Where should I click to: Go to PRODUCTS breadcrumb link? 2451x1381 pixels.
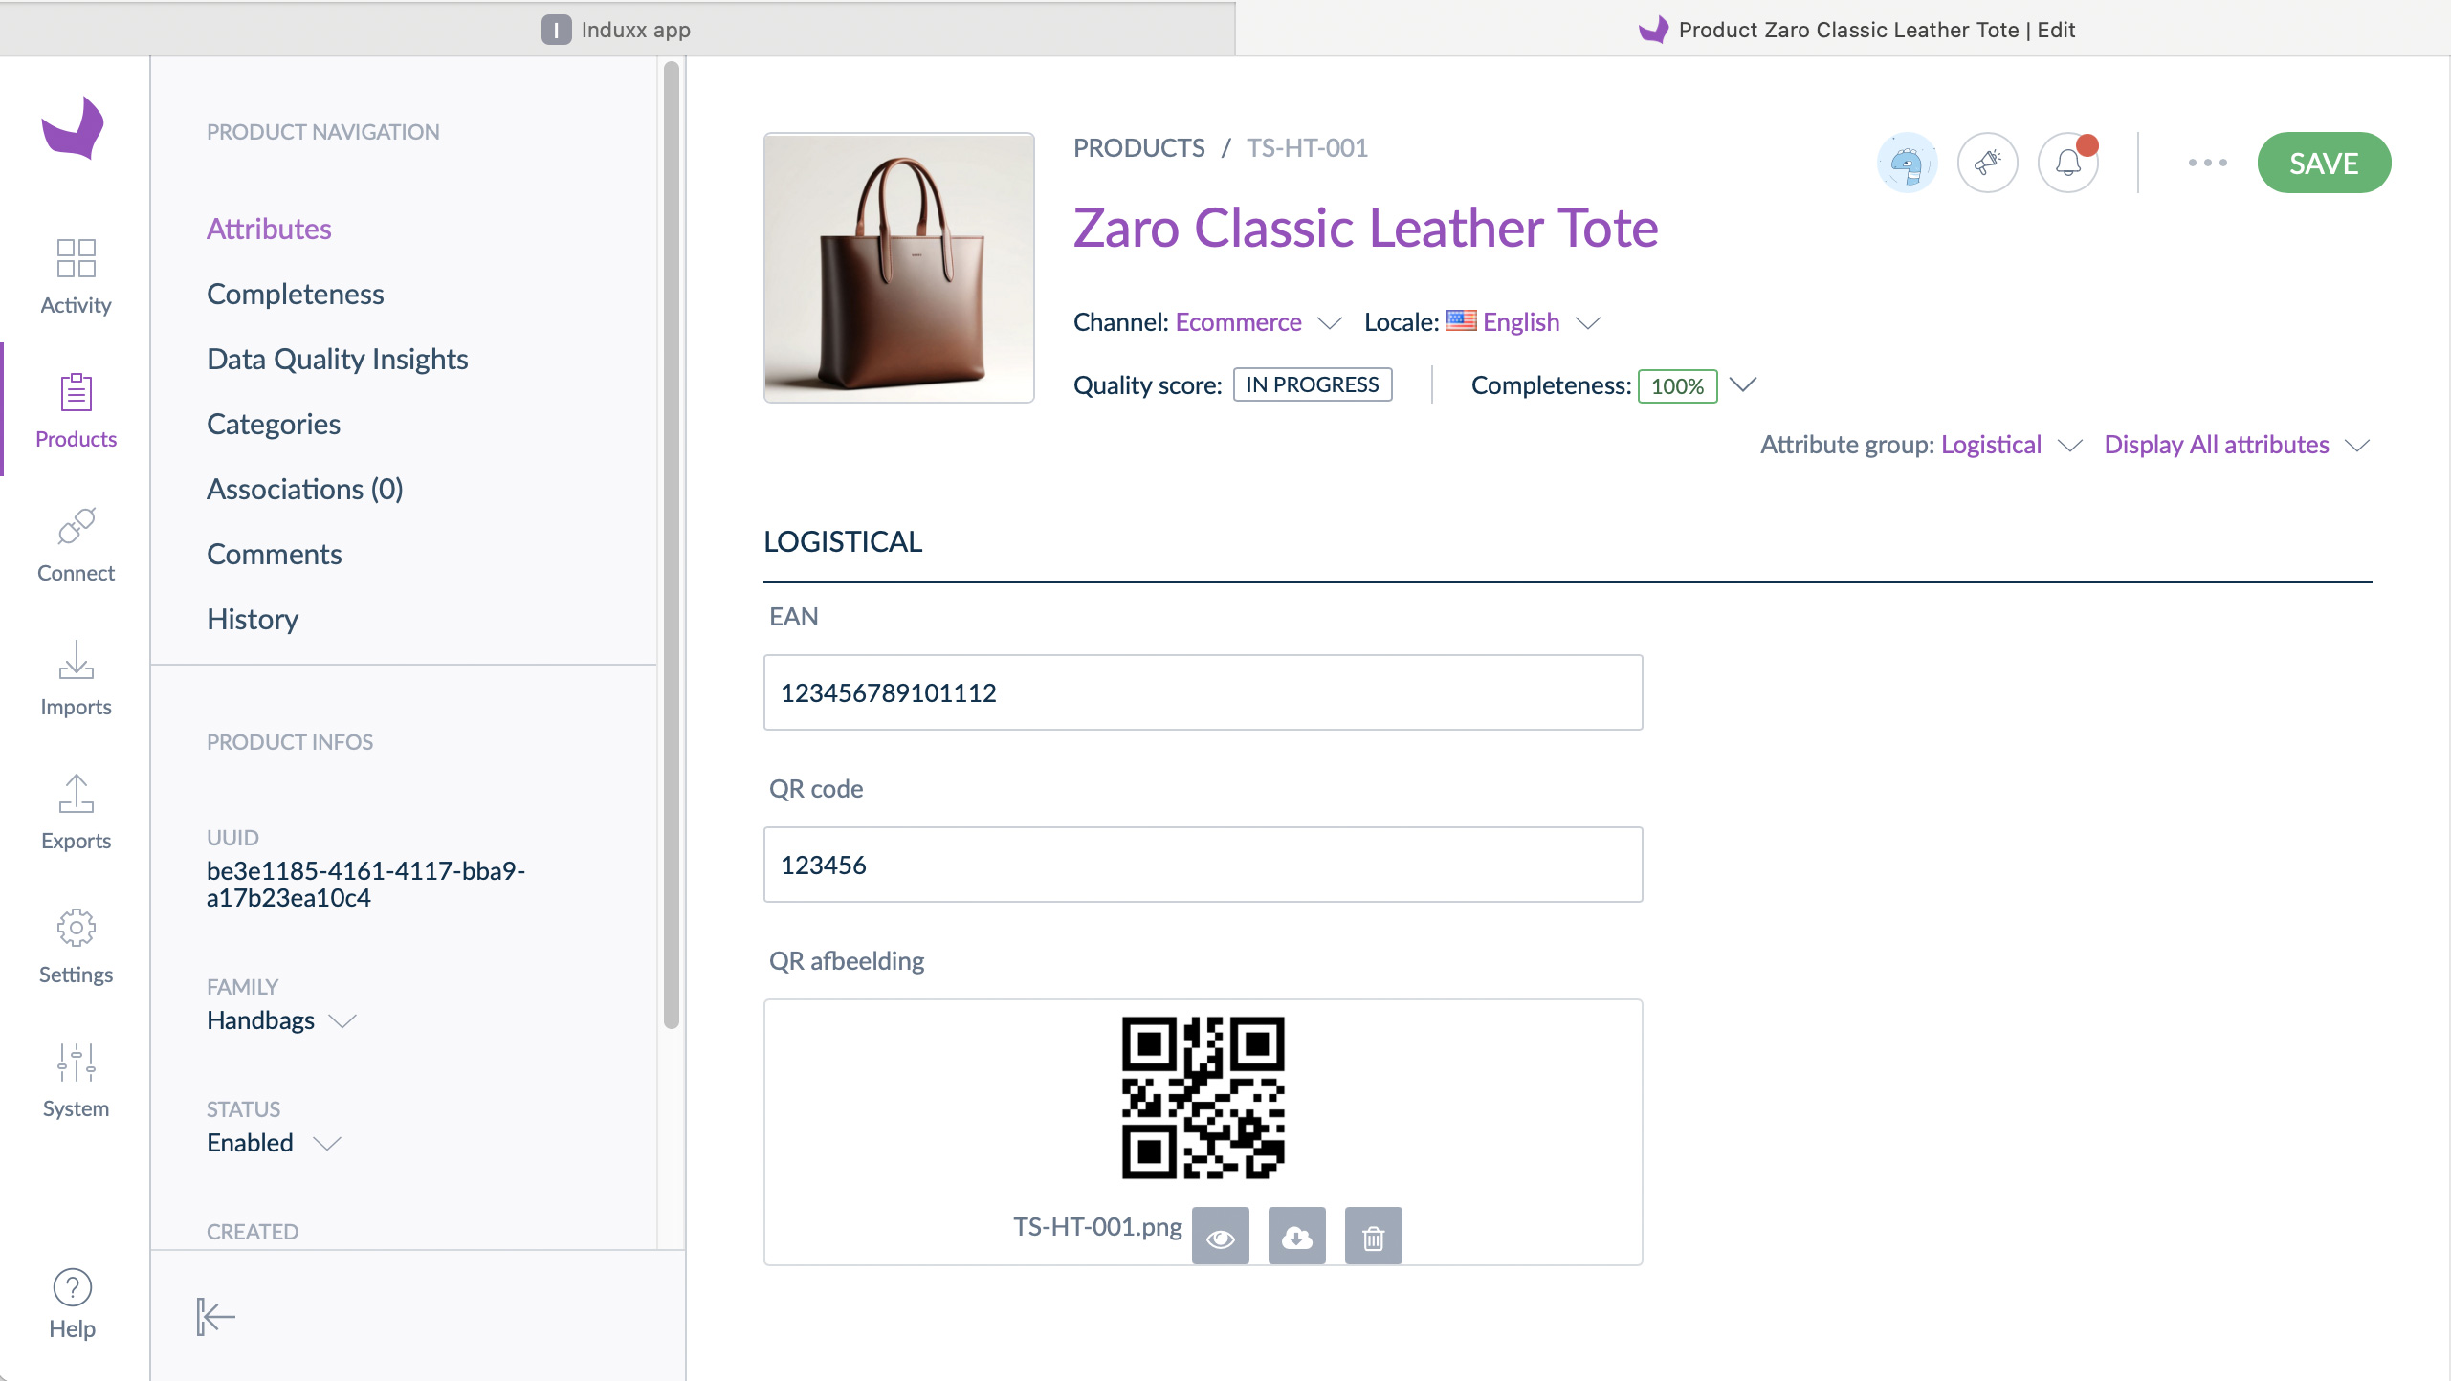point(1138,147)
